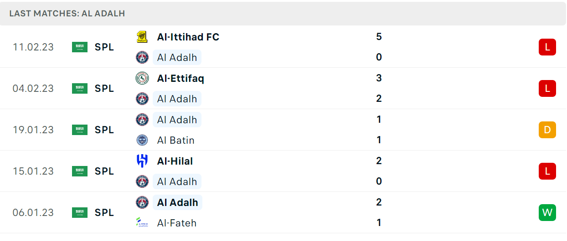
Task: Click the 15.01.23 match date
Action: (33, 171)
